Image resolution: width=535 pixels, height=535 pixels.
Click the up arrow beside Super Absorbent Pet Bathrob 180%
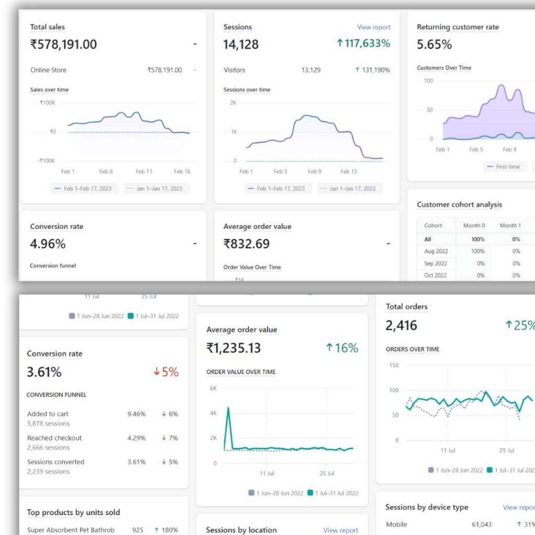[156, 530]
